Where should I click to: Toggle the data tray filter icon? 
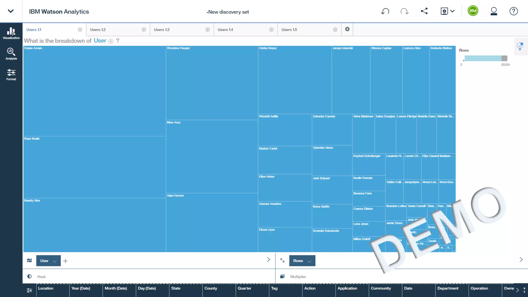(29, 290)
